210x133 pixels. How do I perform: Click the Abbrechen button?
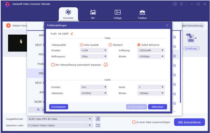point(157,107)
